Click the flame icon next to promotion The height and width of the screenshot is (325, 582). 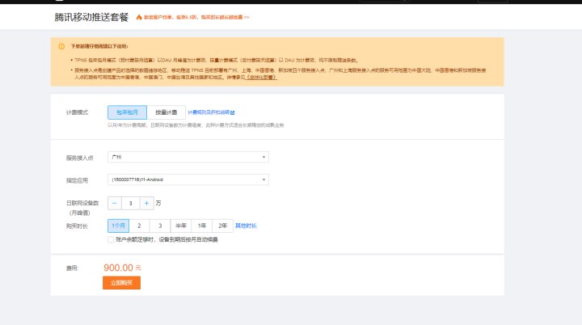point(139,17)
